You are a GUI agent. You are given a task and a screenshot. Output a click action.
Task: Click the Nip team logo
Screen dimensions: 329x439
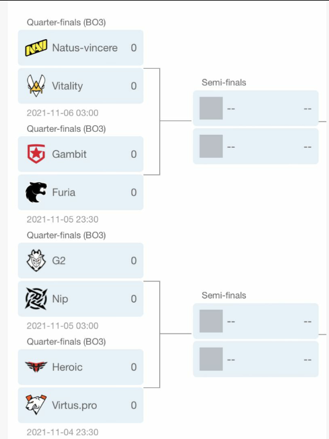(x=36, y=299)
